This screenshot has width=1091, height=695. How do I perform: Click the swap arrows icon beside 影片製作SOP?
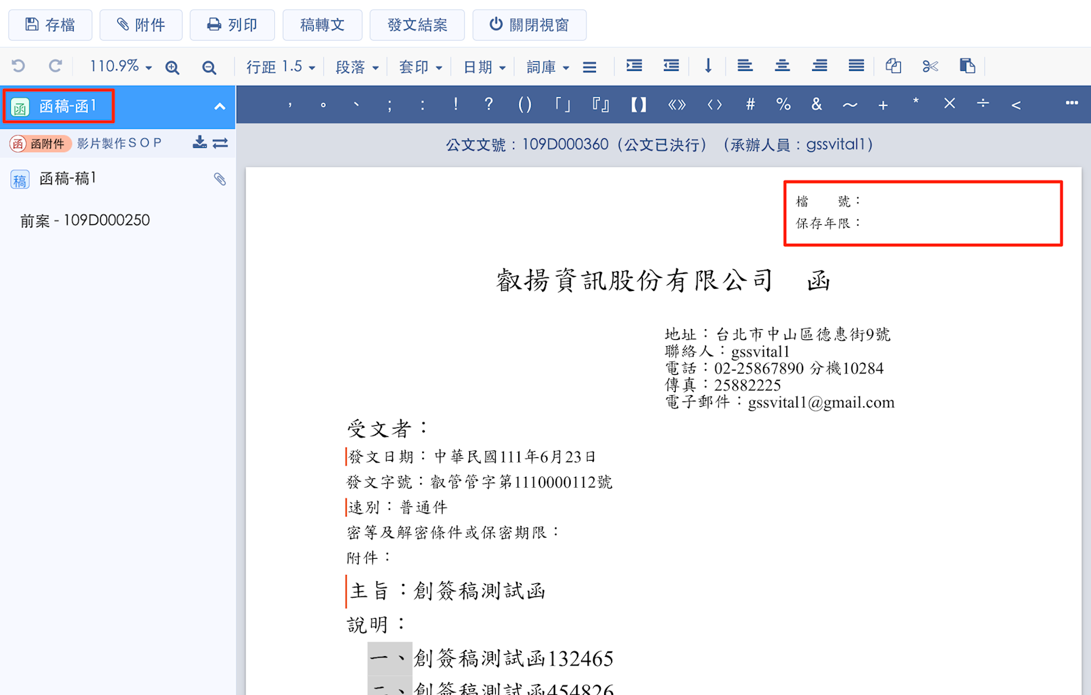tap(220, 143)
